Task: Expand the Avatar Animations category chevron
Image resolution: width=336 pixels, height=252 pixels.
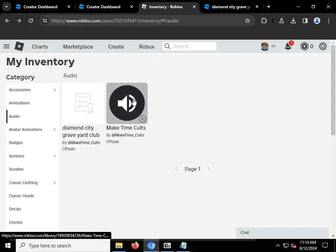Action: (x=54, y=130)
